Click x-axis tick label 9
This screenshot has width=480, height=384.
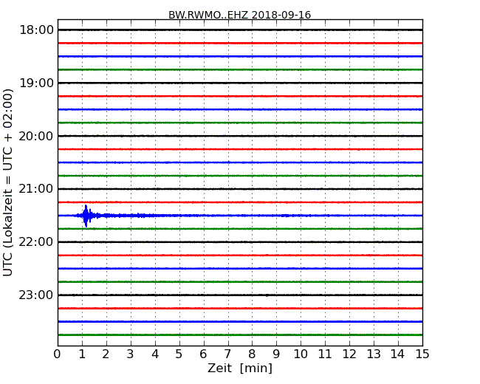tap(276, 354)
